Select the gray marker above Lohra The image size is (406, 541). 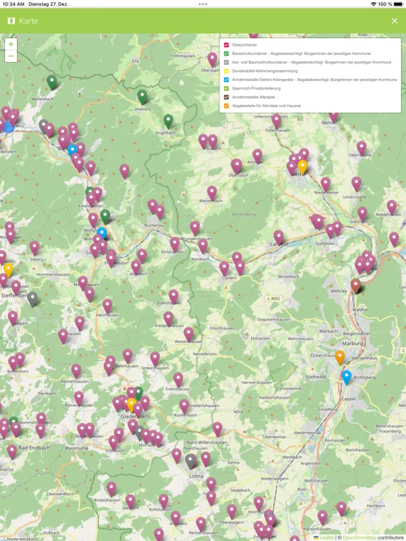190,461
